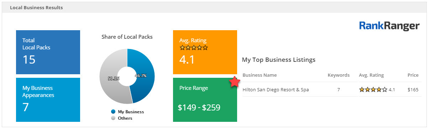Sort by Avg. Rating column header
Screen dimensions: 429x130
[x=371, y=75]
